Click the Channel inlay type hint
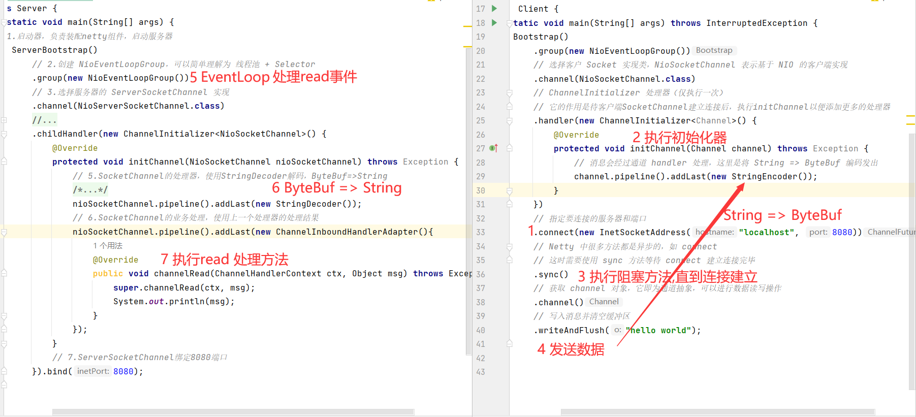Image resolution: width=916 pixels, height=417 pixels. (604, 302)
